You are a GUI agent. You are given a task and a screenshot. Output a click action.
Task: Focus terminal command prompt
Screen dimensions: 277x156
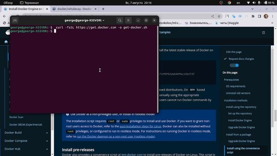tap(55, 31)
